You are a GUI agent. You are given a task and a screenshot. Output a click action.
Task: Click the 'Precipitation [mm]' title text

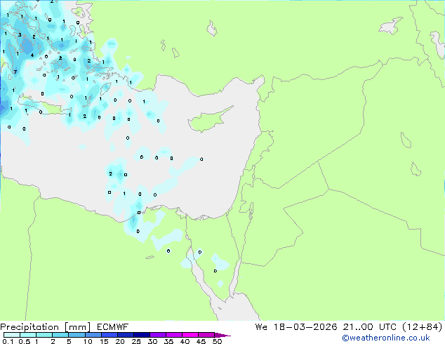(x=46, y=327)
